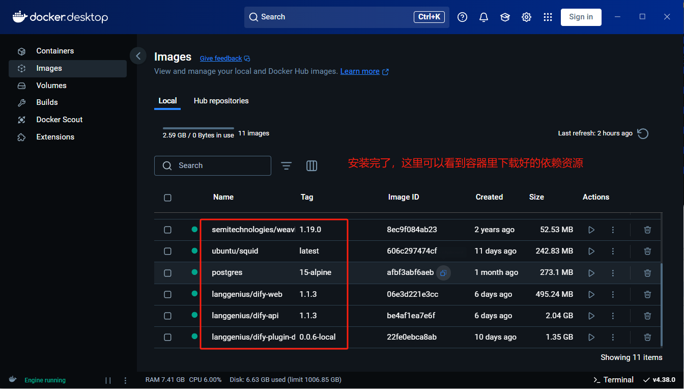Open the image filter options
684x389 pixels.
click(x=286, y=165)
